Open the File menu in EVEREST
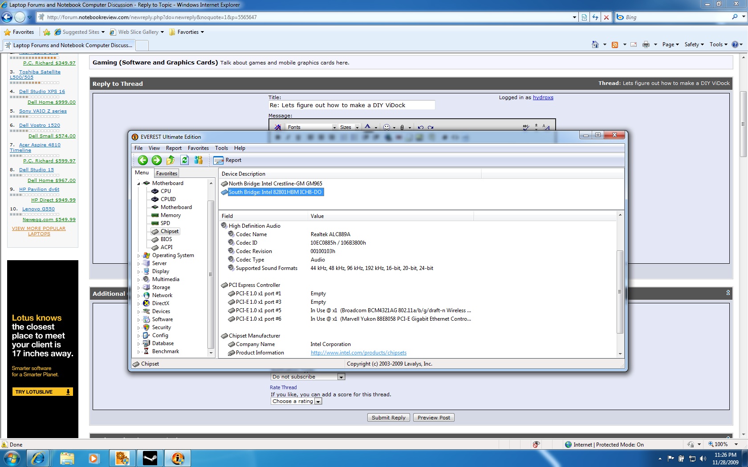 (138, 148)
